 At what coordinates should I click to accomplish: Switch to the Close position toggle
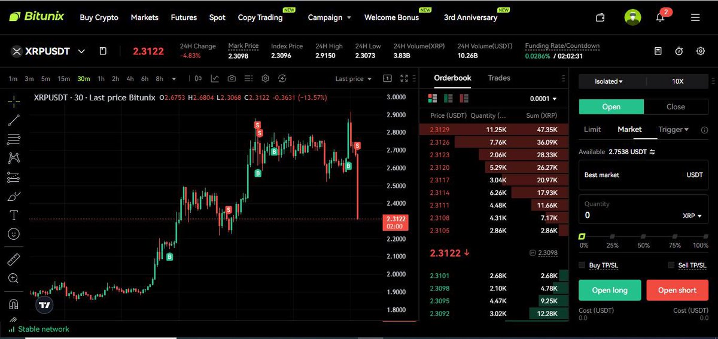[x=676, y=106]
